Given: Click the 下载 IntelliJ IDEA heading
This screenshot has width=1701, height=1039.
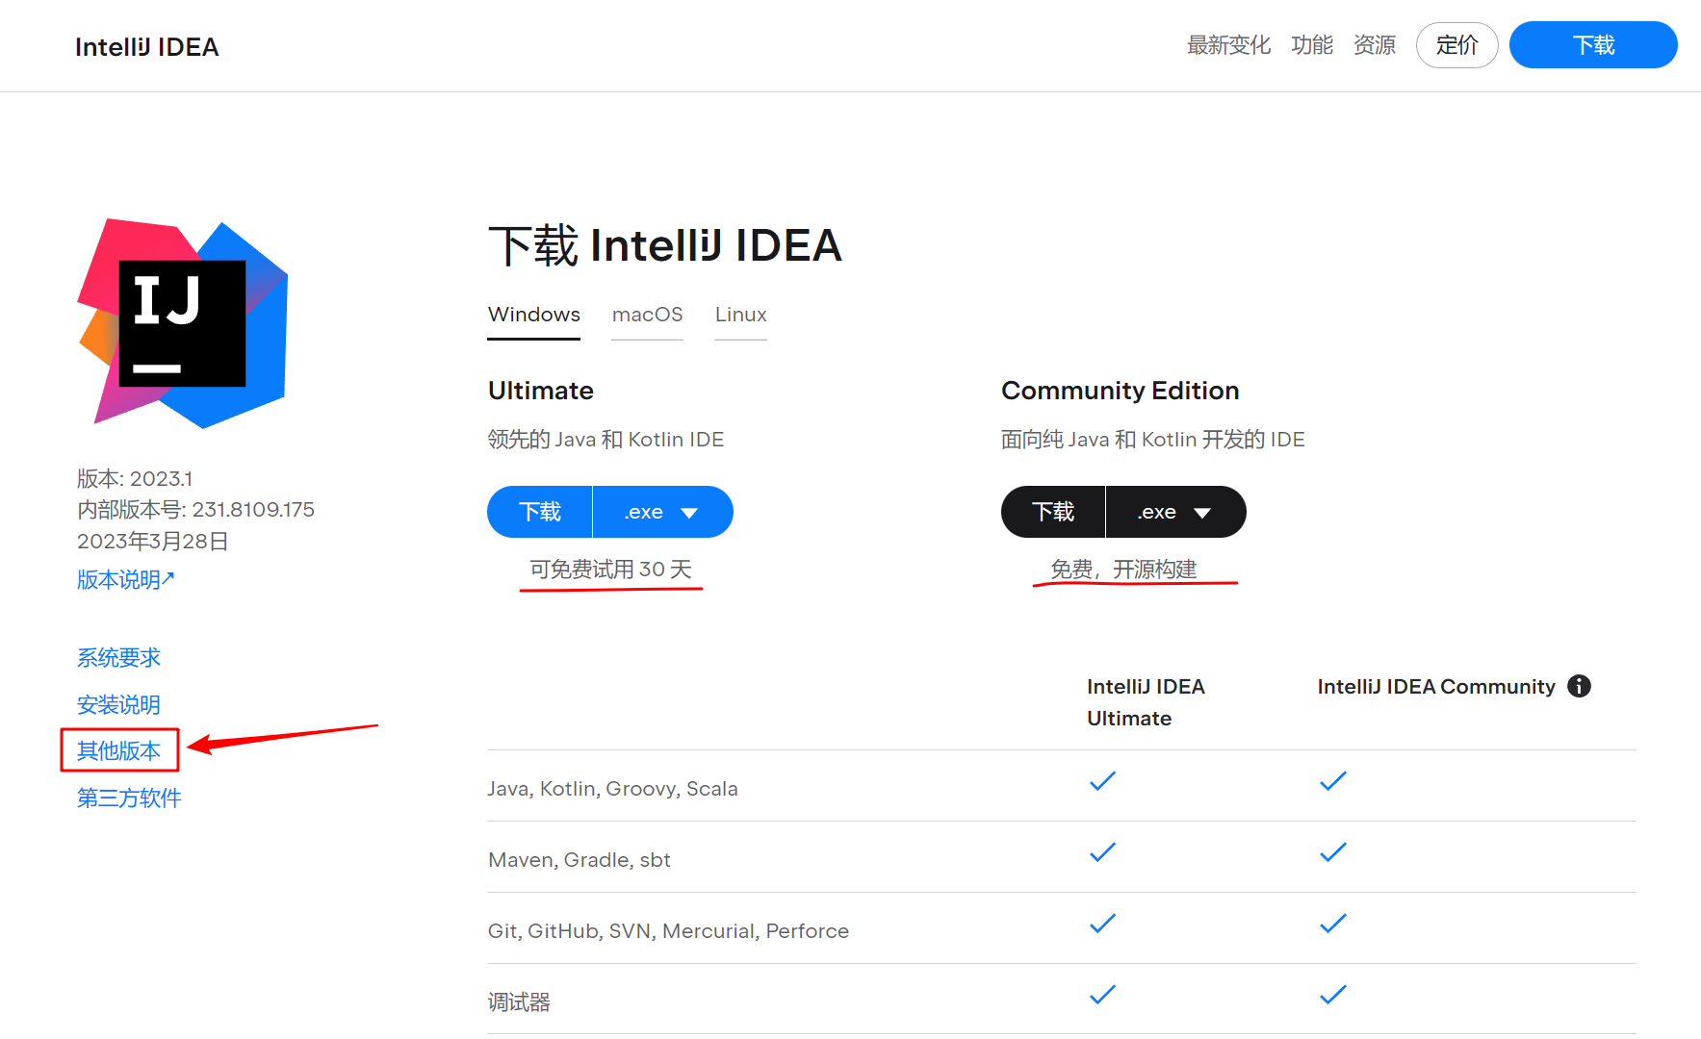Looking at the screenshot, I should point(665,245).
